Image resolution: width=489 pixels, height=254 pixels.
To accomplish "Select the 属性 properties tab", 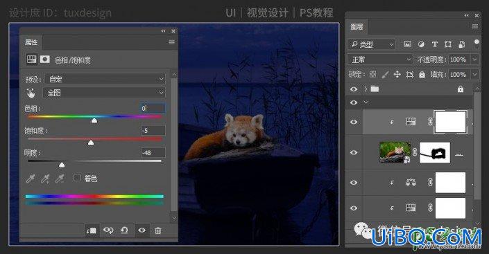I will pyautogui.click(x=31, y=42).
